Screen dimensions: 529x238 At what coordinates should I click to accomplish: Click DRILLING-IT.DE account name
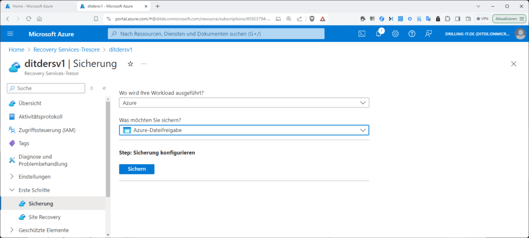pyautogui.click(x=477, y=34)
